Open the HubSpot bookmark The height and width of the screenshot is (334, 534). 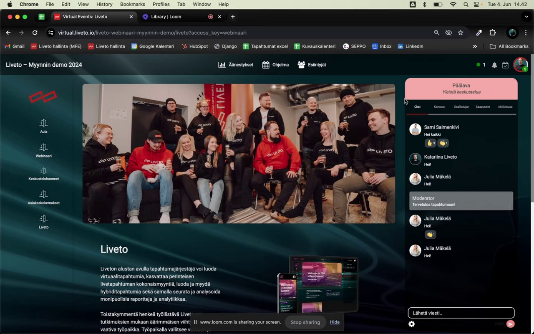(x=195, y=46)
